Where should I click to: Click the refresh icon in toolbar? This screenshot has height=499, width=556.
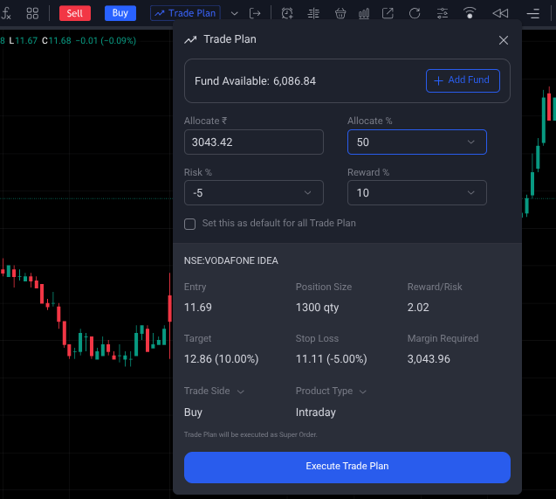(415, 13)
